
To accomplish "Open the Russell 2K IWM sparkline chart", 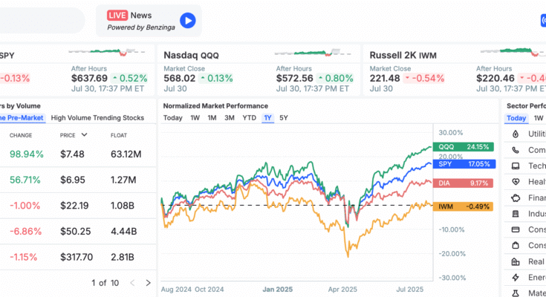I will (513, 52).
